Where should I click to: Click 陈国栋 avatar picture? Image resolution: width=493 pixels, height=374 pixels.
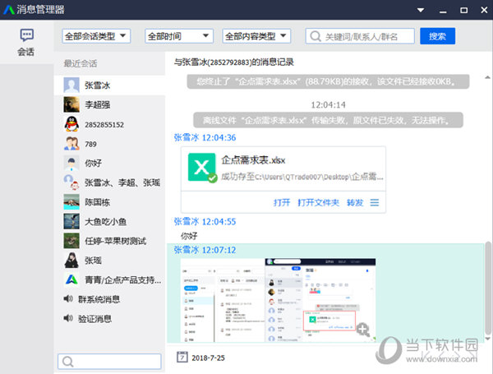pos(71,202)
